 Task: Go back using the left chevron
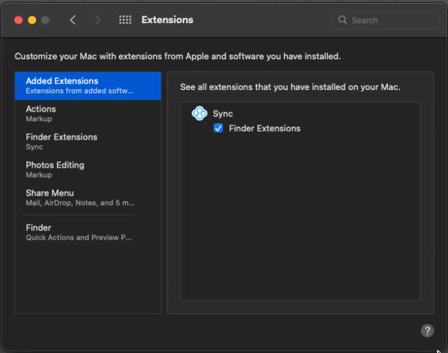73,20
